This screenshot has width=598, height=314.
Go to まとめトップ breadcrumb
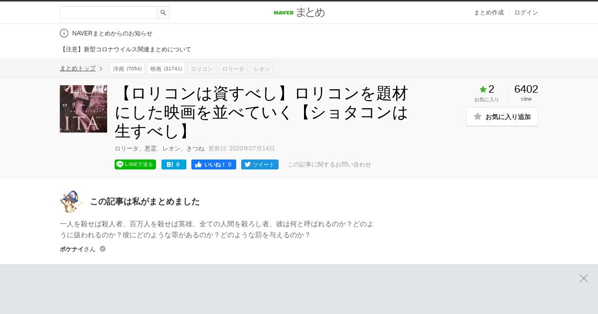pyautogui.click(x=78, y=68)
